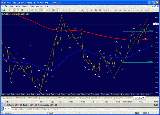This screenshot has height=115, width=160.
Task: Click the Templates toolbar icon
Action: tap(52, 10)
